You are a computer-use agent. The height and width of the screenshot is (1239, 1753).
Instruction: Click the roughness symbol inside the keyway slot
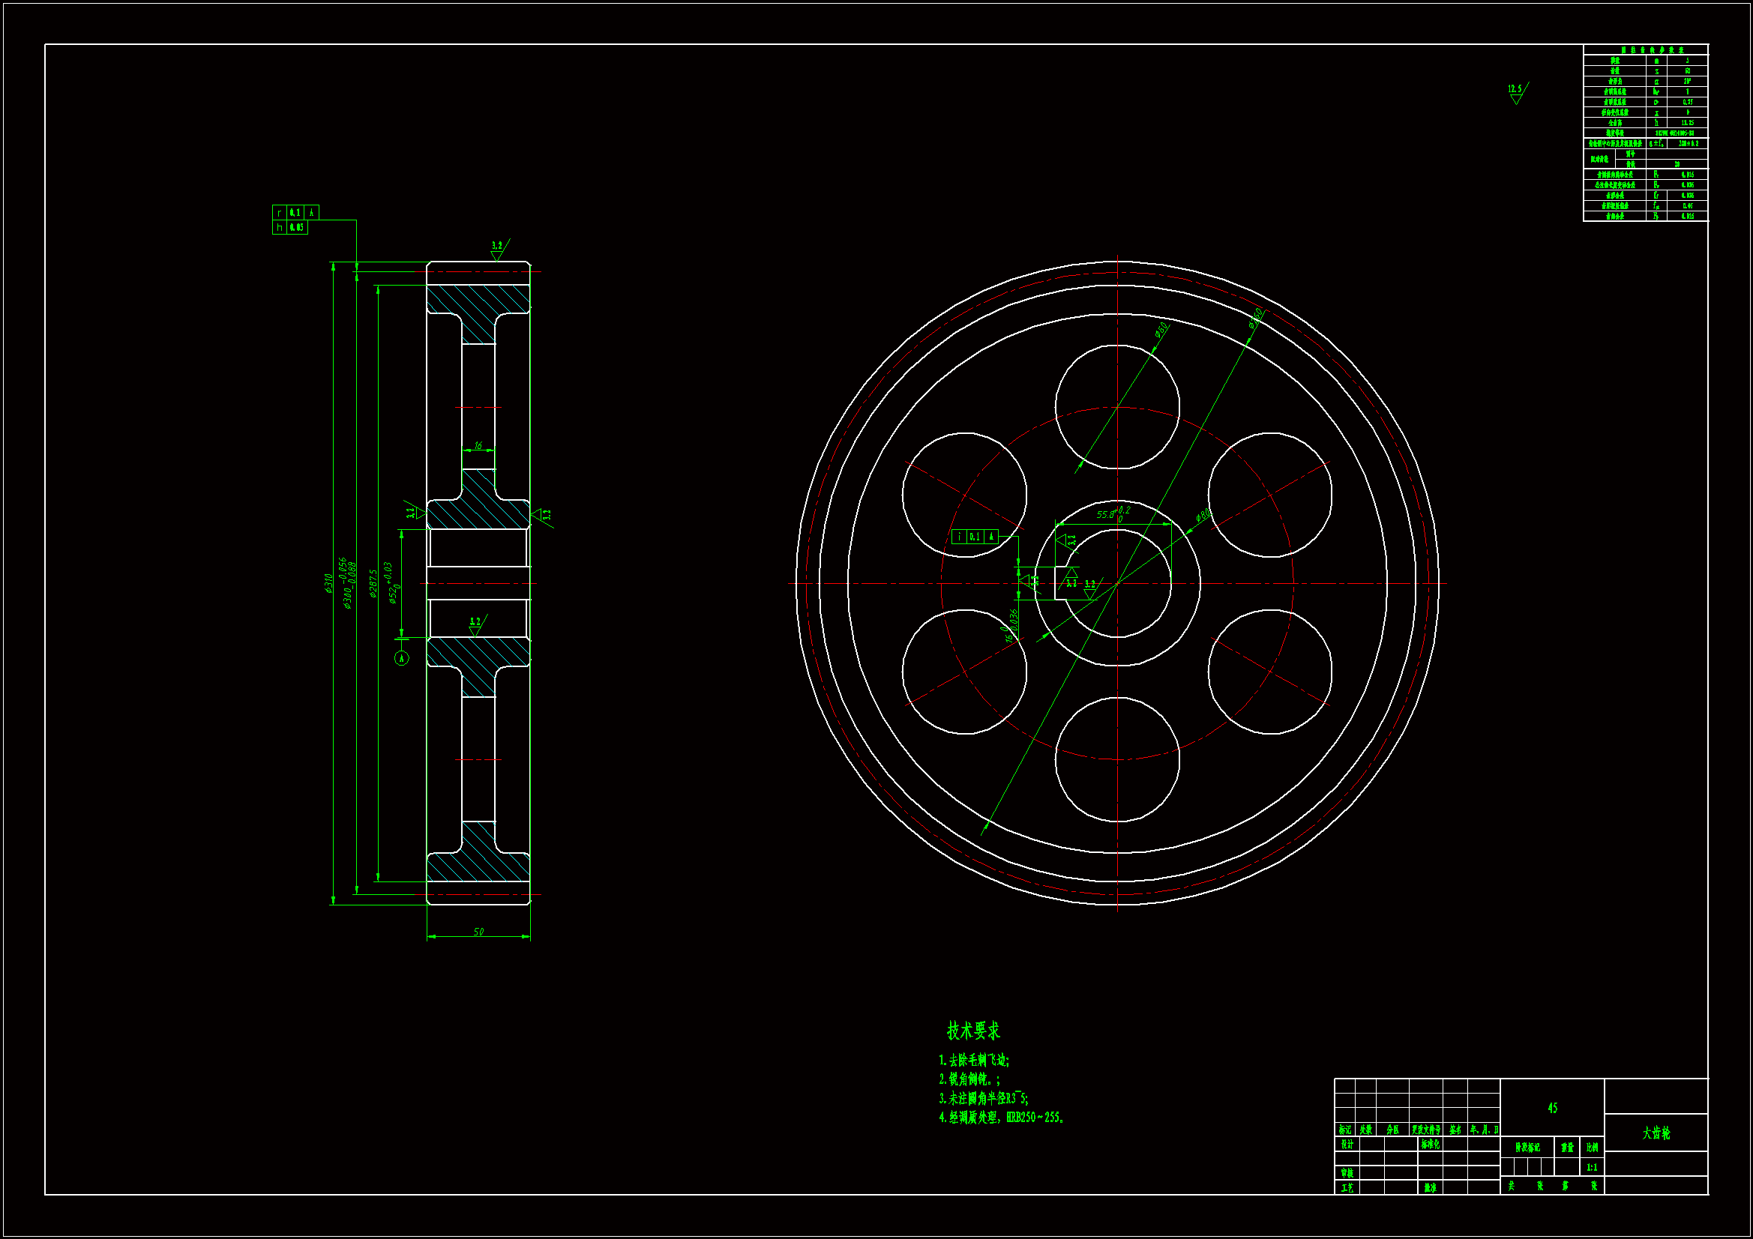click(1072, 579)
